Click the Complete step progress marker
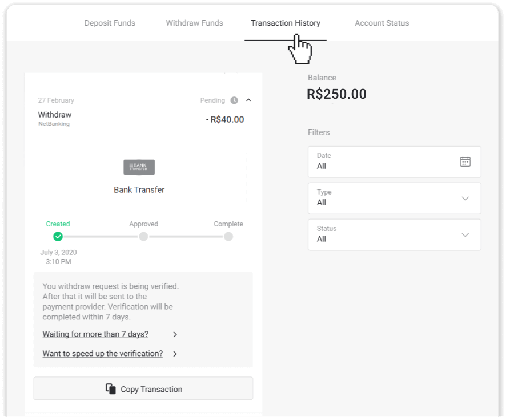506x417 pixels. [228, 236]
